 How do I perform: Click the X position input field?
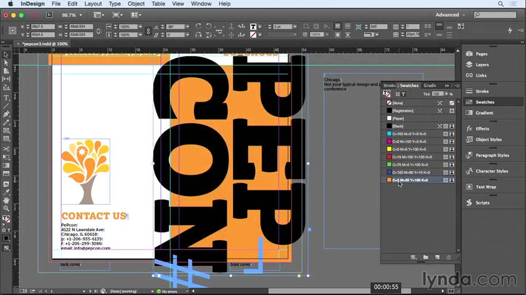(42, 26)
